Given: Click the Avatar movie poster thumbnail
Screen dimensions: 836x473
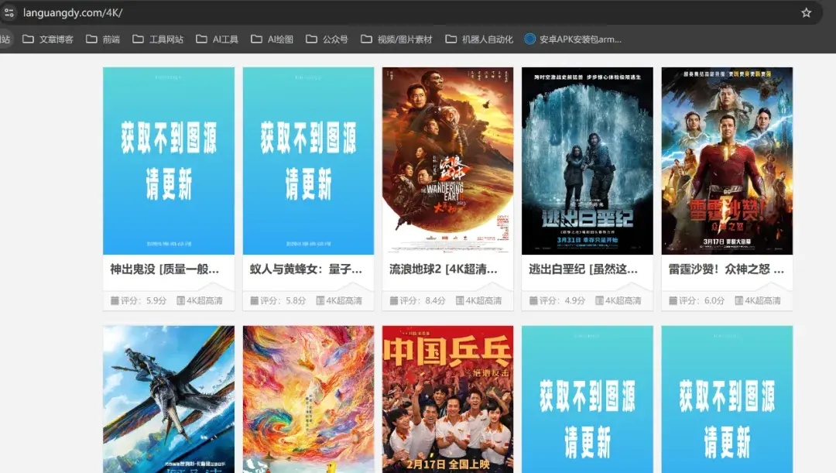Looking at the screenshot, I should [x=168, y=397].
